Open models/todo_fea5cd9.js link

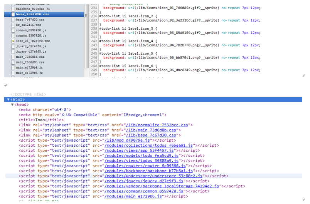click(x=142, y=156)
